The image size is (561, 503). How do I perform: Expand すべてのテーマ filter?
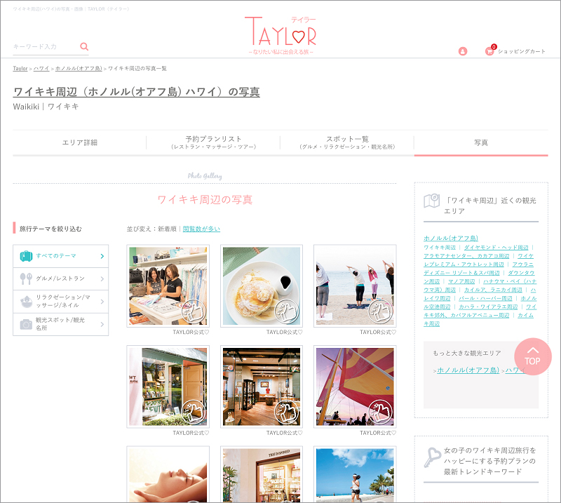[61, 256]
